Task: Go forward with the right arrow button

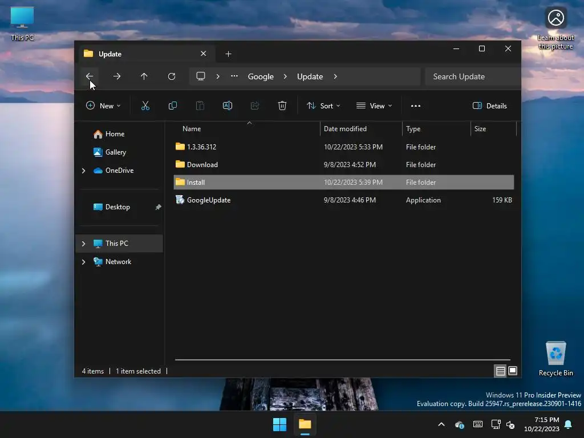Action: [117, 76]
